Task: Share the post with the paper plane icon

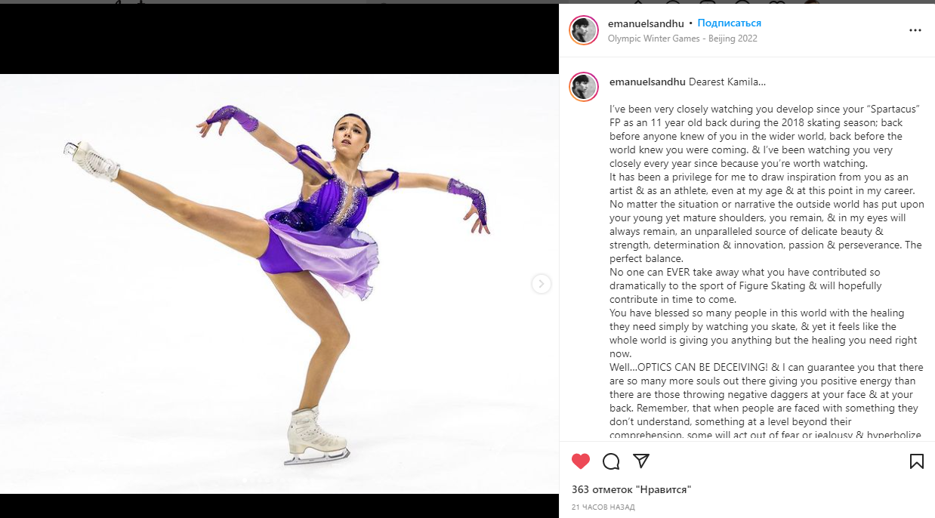Action: (x=641, y=461)
